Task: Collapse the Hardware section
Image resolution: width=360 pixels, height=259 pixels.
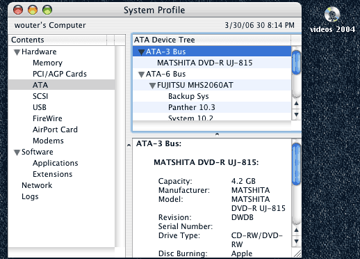Action: coord(17,52)
